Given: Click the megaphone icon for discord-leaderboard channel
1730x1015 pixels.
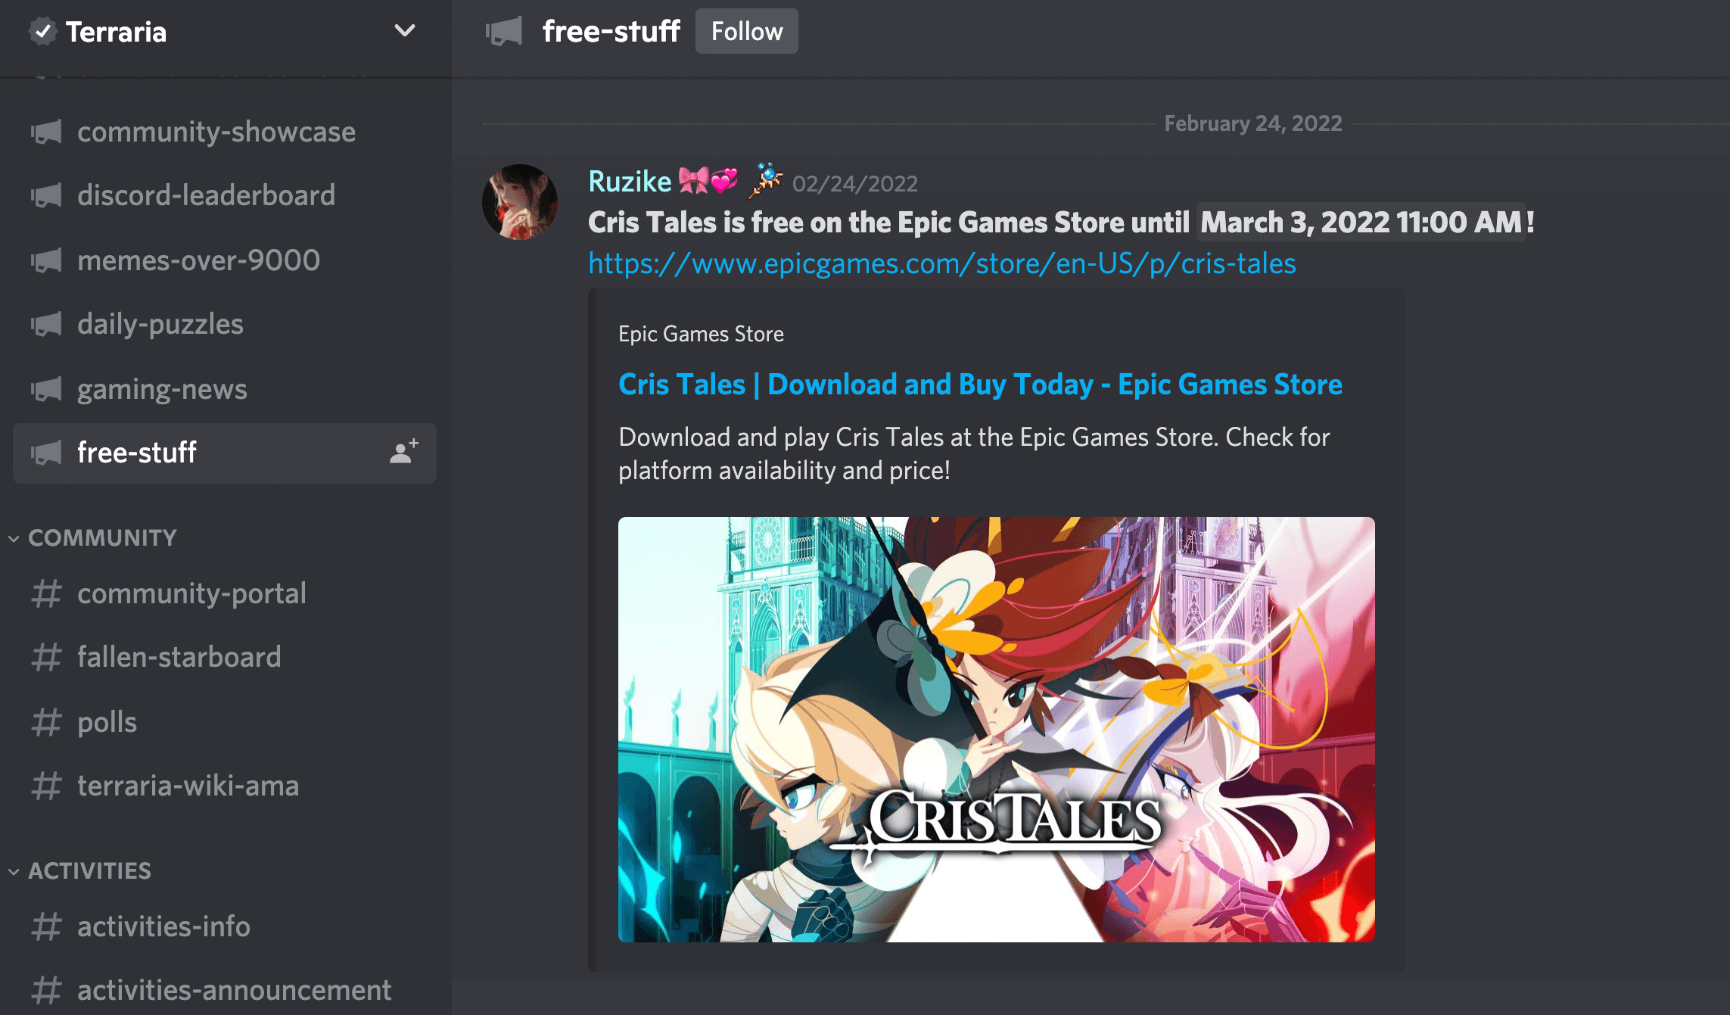Looking at the screenshot, I should pyautogui.click(x=47, y=195).
